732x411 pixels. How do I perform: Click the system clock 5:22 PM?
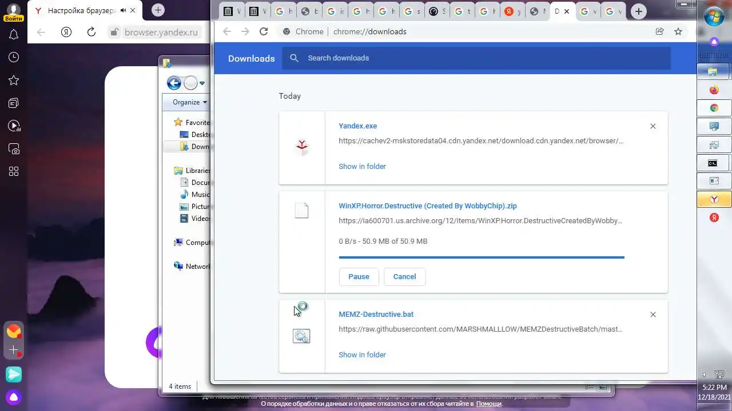tap(715, 387)
